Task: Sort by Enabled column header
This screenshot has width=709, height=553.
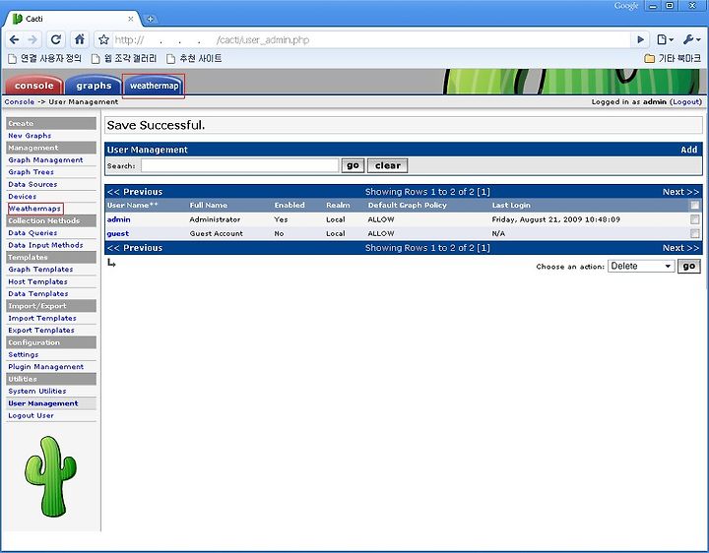Action: point(290,205)
